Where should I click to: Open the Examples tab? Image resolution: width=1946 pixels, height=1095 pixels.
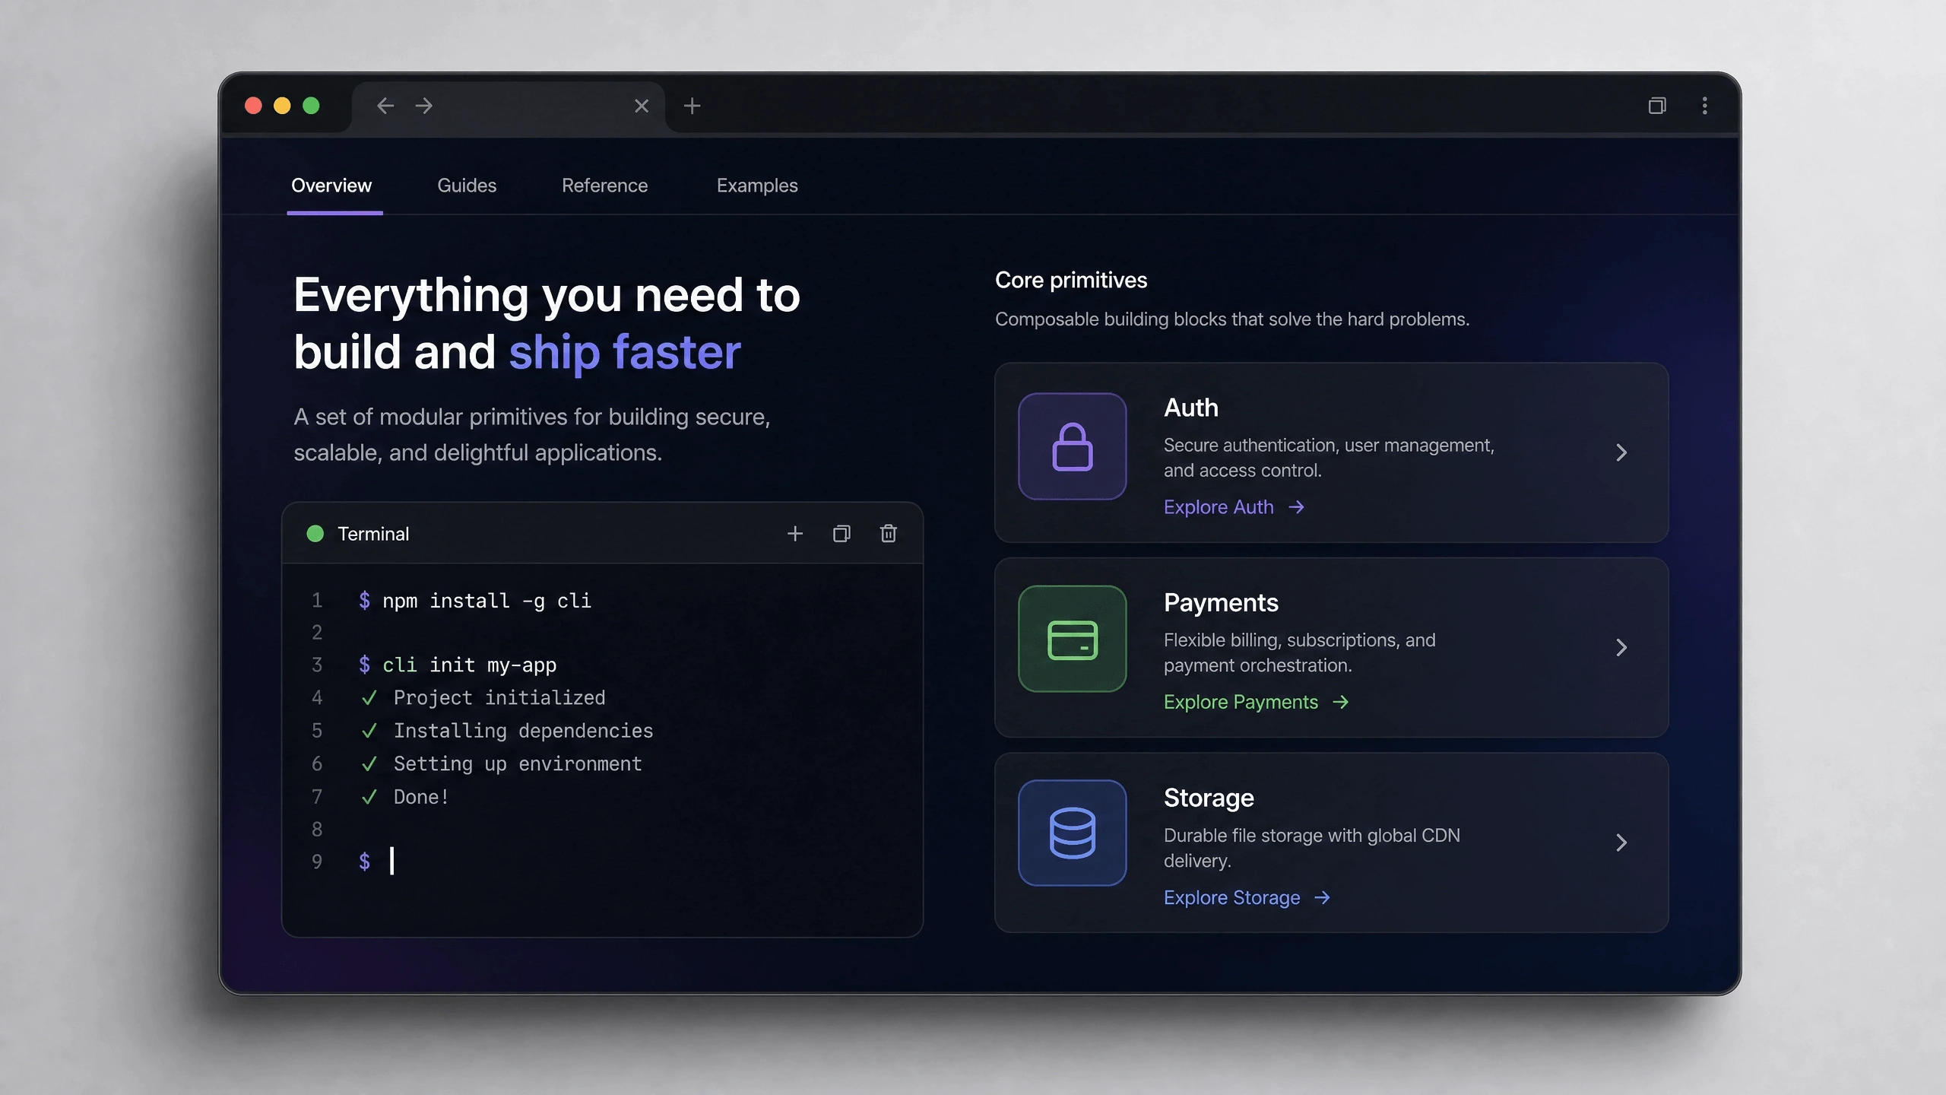757,186
